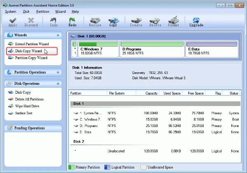Click the Pending Operations header icon
This screenshot has height=173, width=247.
[x=10, y=128]
